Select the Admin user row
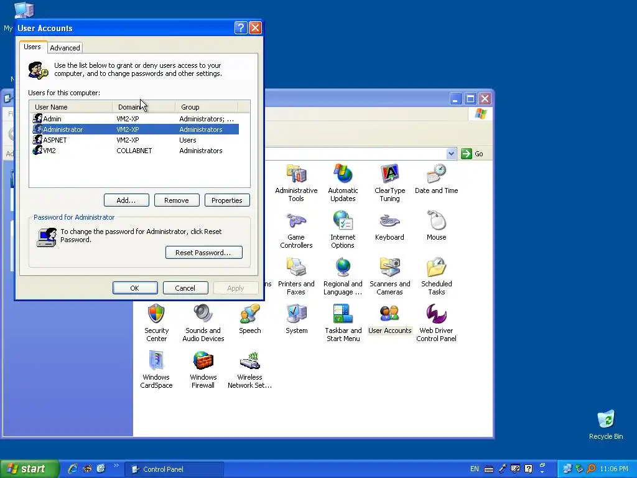 click(x=135, y=119)
